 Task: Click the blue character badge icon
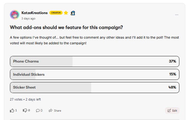pyautogui.click(x=73, y=13)
